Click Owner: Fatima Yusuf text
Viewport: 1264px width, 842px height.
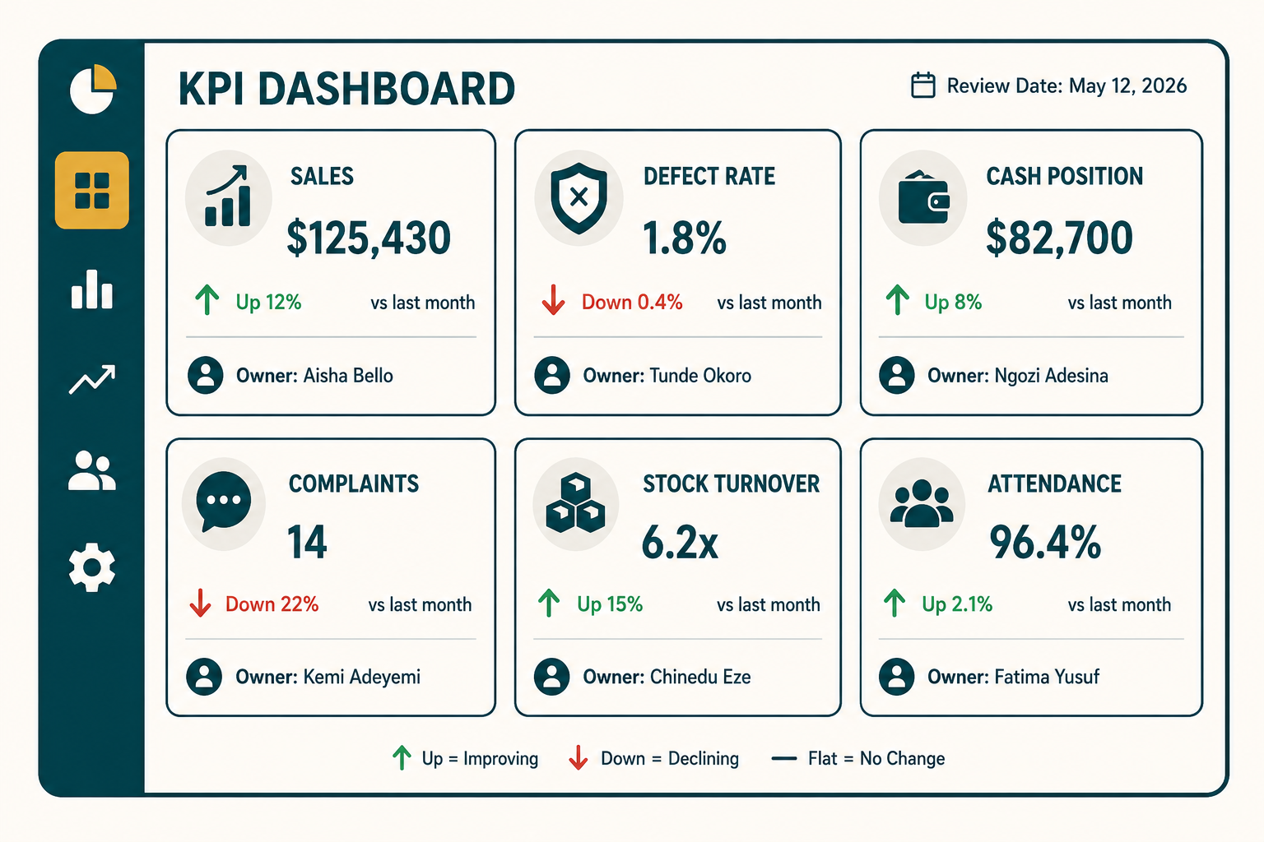(1014, 677)
